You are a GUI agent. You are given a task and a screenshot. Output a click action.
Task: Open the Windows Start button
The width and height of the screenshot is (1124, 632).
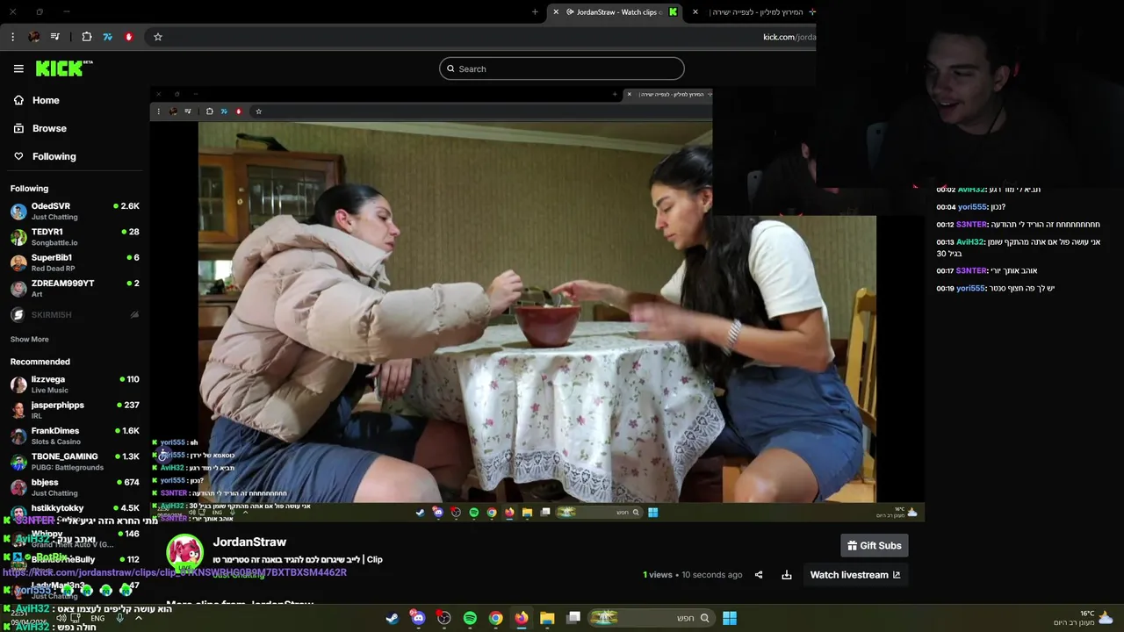(x=730, y=618)
